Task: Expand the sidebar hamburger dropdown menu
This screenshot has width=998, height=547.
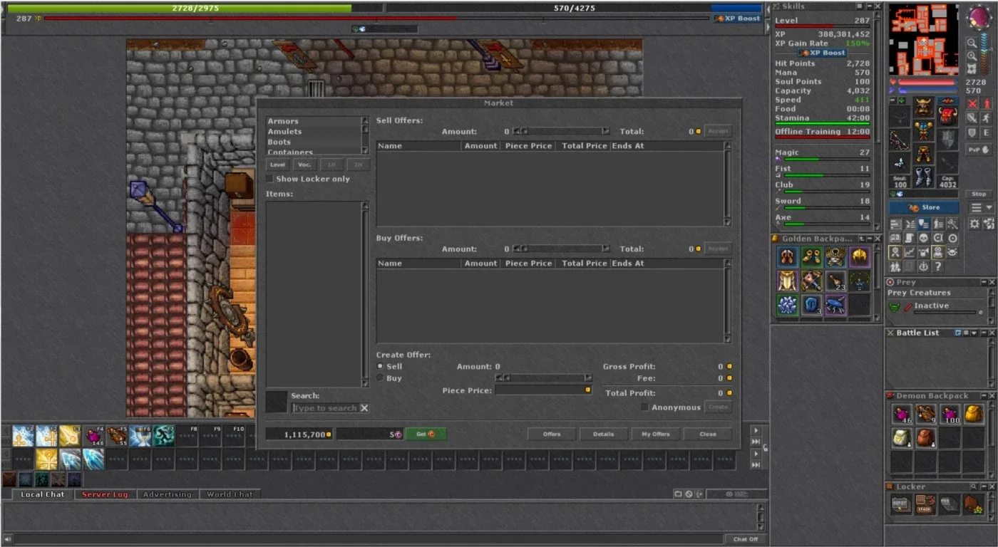Action: point(982,207)
